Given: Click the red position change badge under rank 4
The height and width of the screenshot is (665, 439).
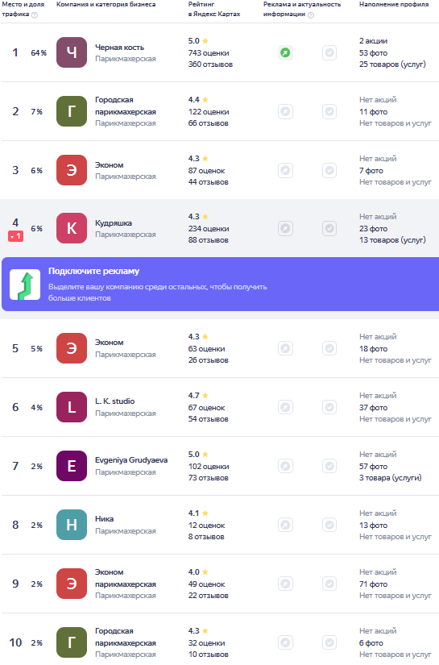Looking at the screenshot, I should pos(15,236).
